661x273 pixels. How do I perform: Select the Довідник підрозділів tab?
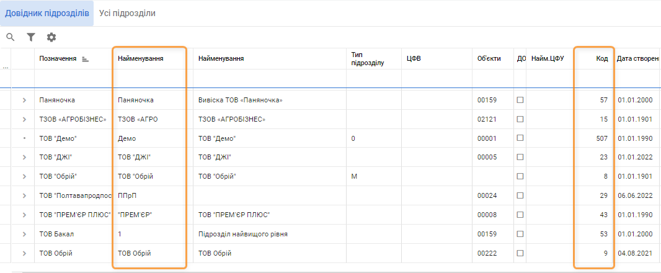pos(47,13)
